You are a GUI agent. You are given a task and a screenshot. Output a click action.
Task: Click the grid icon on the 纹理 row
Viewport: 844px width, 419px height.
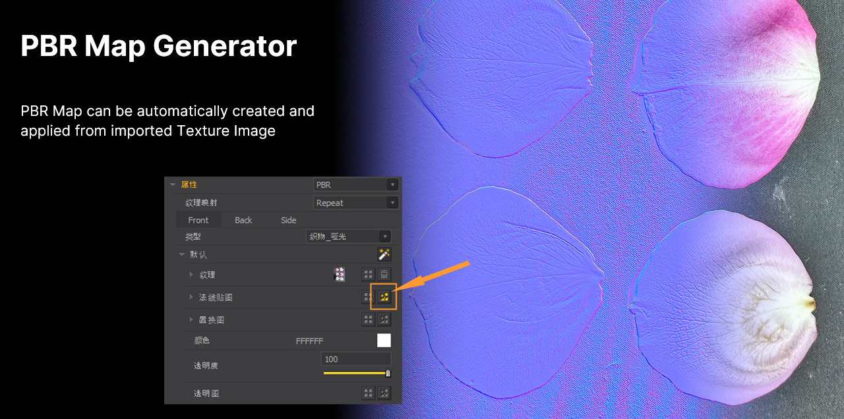pyautogui.click(x=368, y=274)
